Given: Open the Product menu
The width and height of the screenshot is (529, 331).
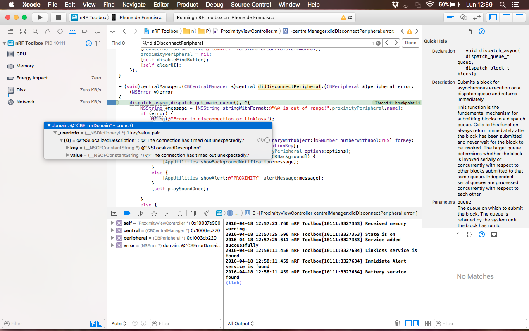Looking at the screenshot, I should pos(188,5).
